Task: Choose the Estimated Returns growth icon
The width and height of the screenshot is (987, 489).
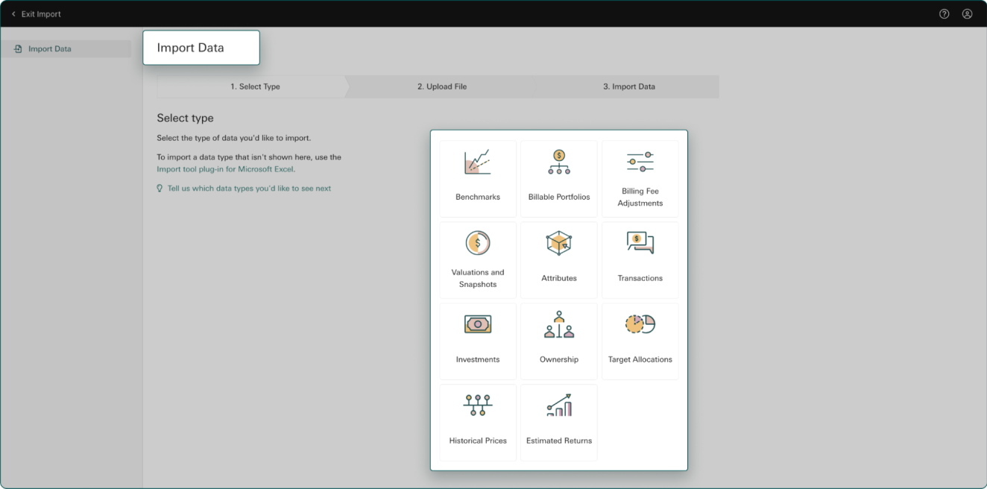Action: click(558, 406)
